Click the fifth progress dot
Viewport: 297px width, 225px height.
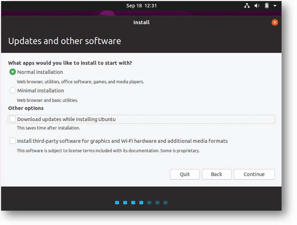(x=150, y=202)
